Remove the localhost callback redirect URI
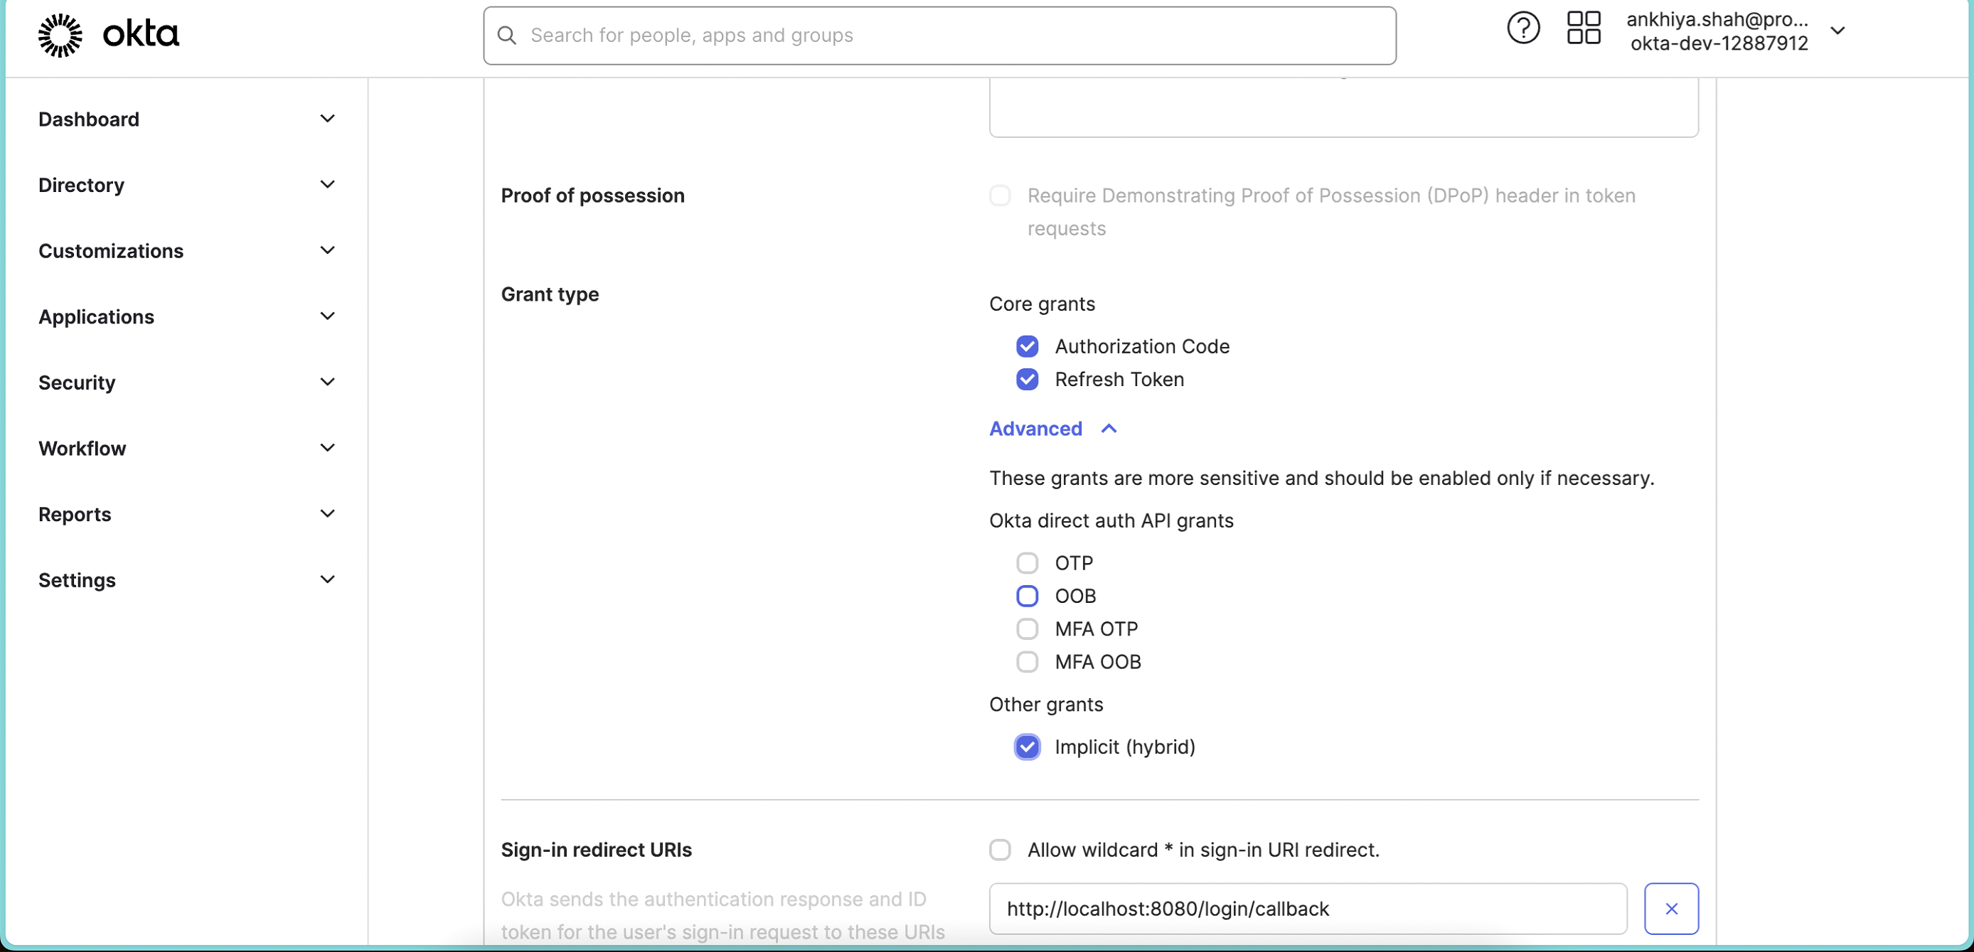The height and width of the screenshot is (952, 1974). tap(1670, 909)
